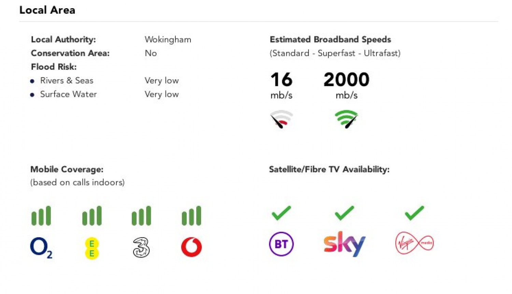512x294 pixels.
Task: Click the red slow-speed wifi gauge icon
Action: click(x=281, y=119)
